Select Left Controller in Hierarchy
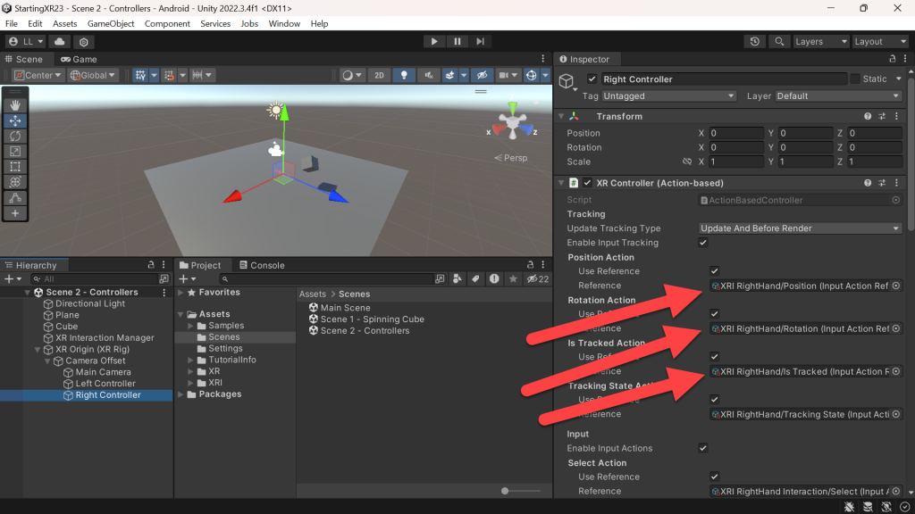Screen dimensions: 915x514 pyautogui.click(x=105, y=384)
